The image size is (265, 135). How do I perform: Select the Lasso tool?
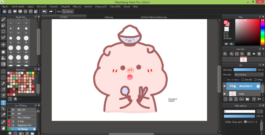(x=3, y=77)
